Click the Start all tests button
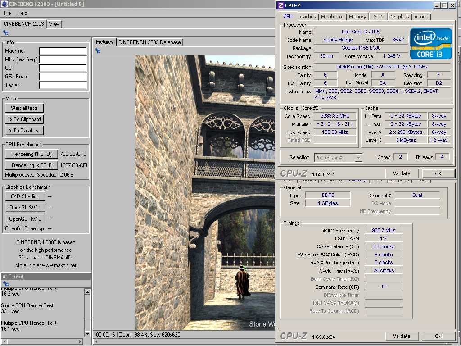461x346 pixels. coord(24,108)
